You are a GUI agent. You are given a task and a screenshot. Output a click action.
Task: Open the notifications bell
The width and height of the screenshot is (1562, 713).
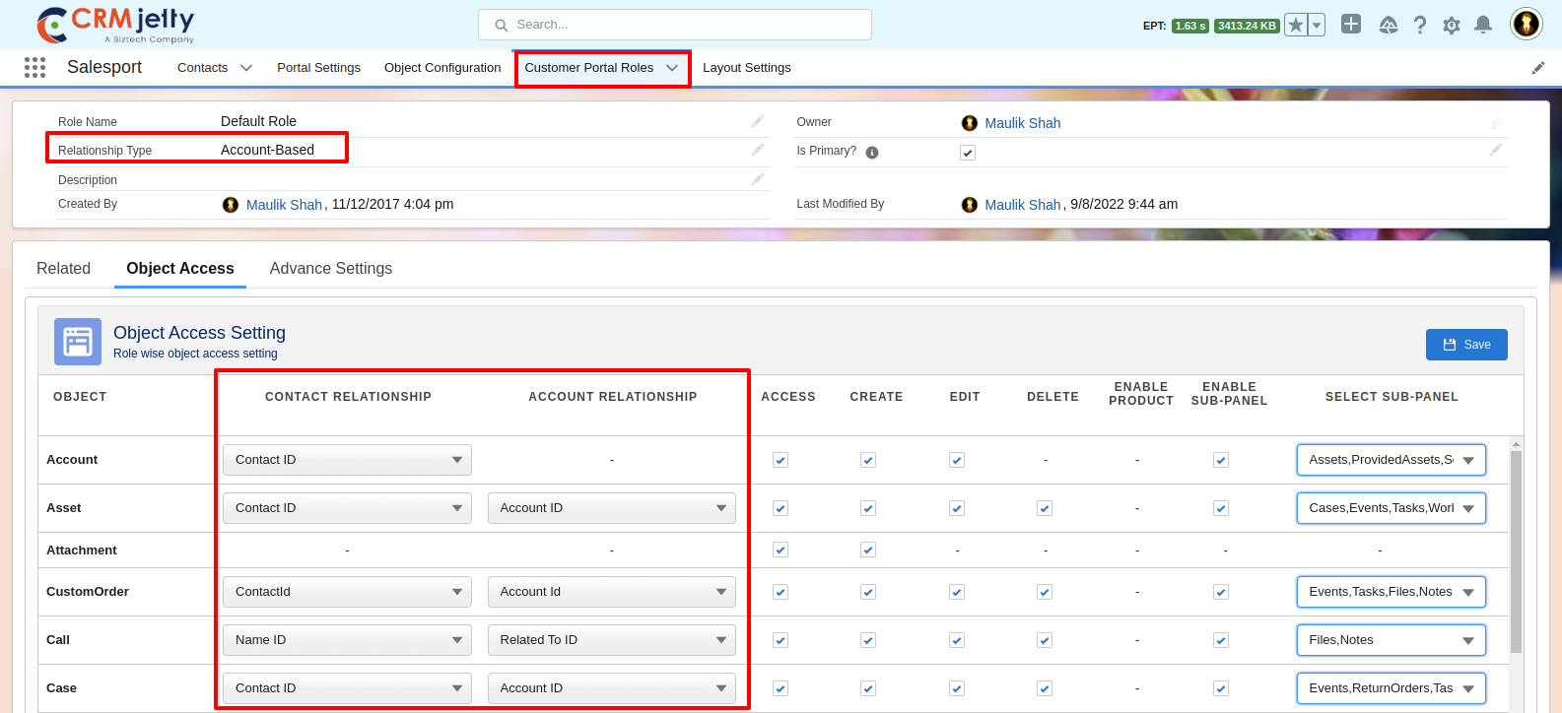point(1482,26)
